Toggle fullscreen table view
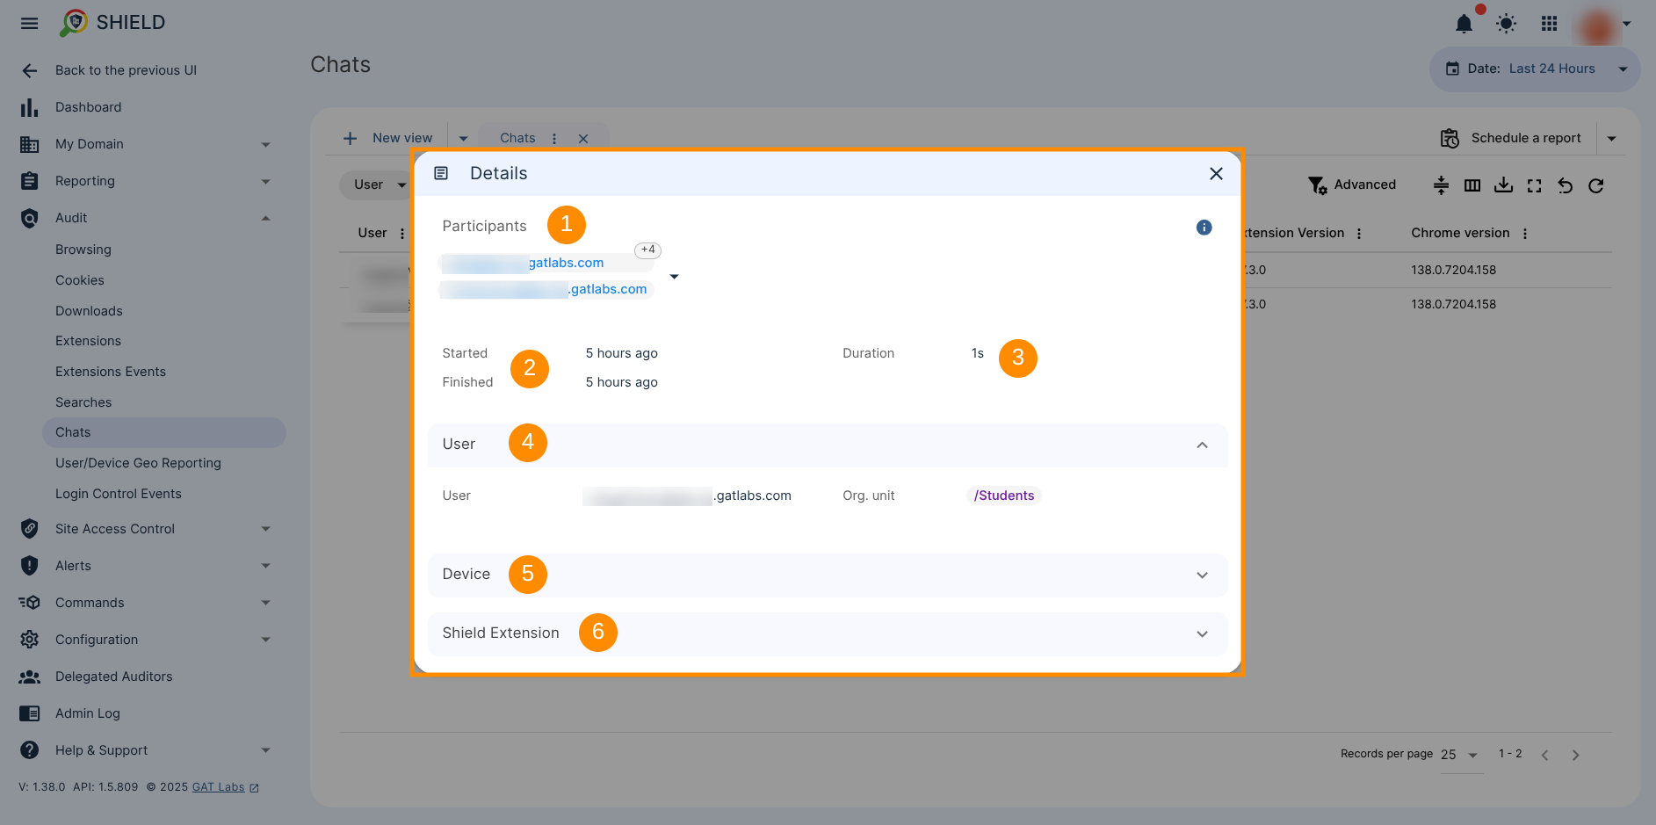Screen dimensions: 1656x825 (1534, 185)
